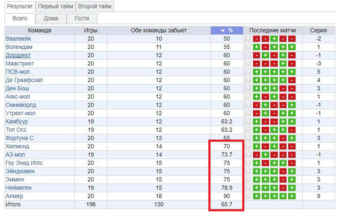The width and height of the screenshot is (339, 215).
Task: Select the Итого total 130 cell
Action: pos(159,204)
